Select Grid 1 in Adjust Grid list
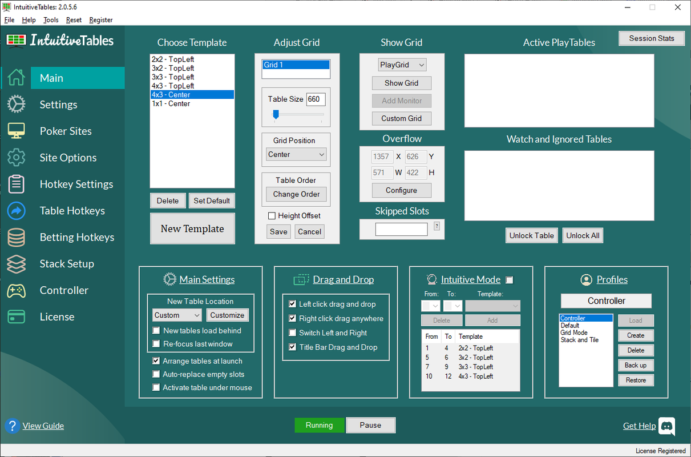691x457 pixels. (296, 65)
